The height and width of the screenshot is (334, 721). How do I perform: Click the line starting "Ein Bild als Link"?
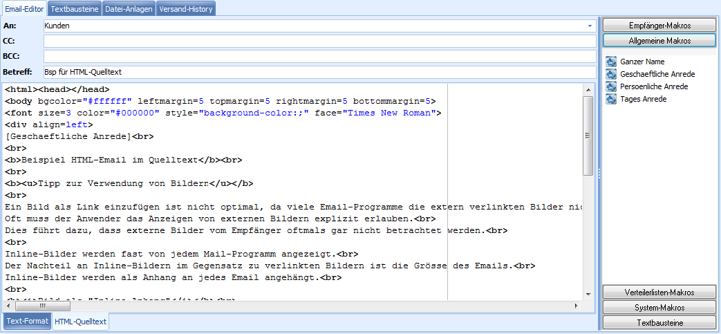point(293,207)
